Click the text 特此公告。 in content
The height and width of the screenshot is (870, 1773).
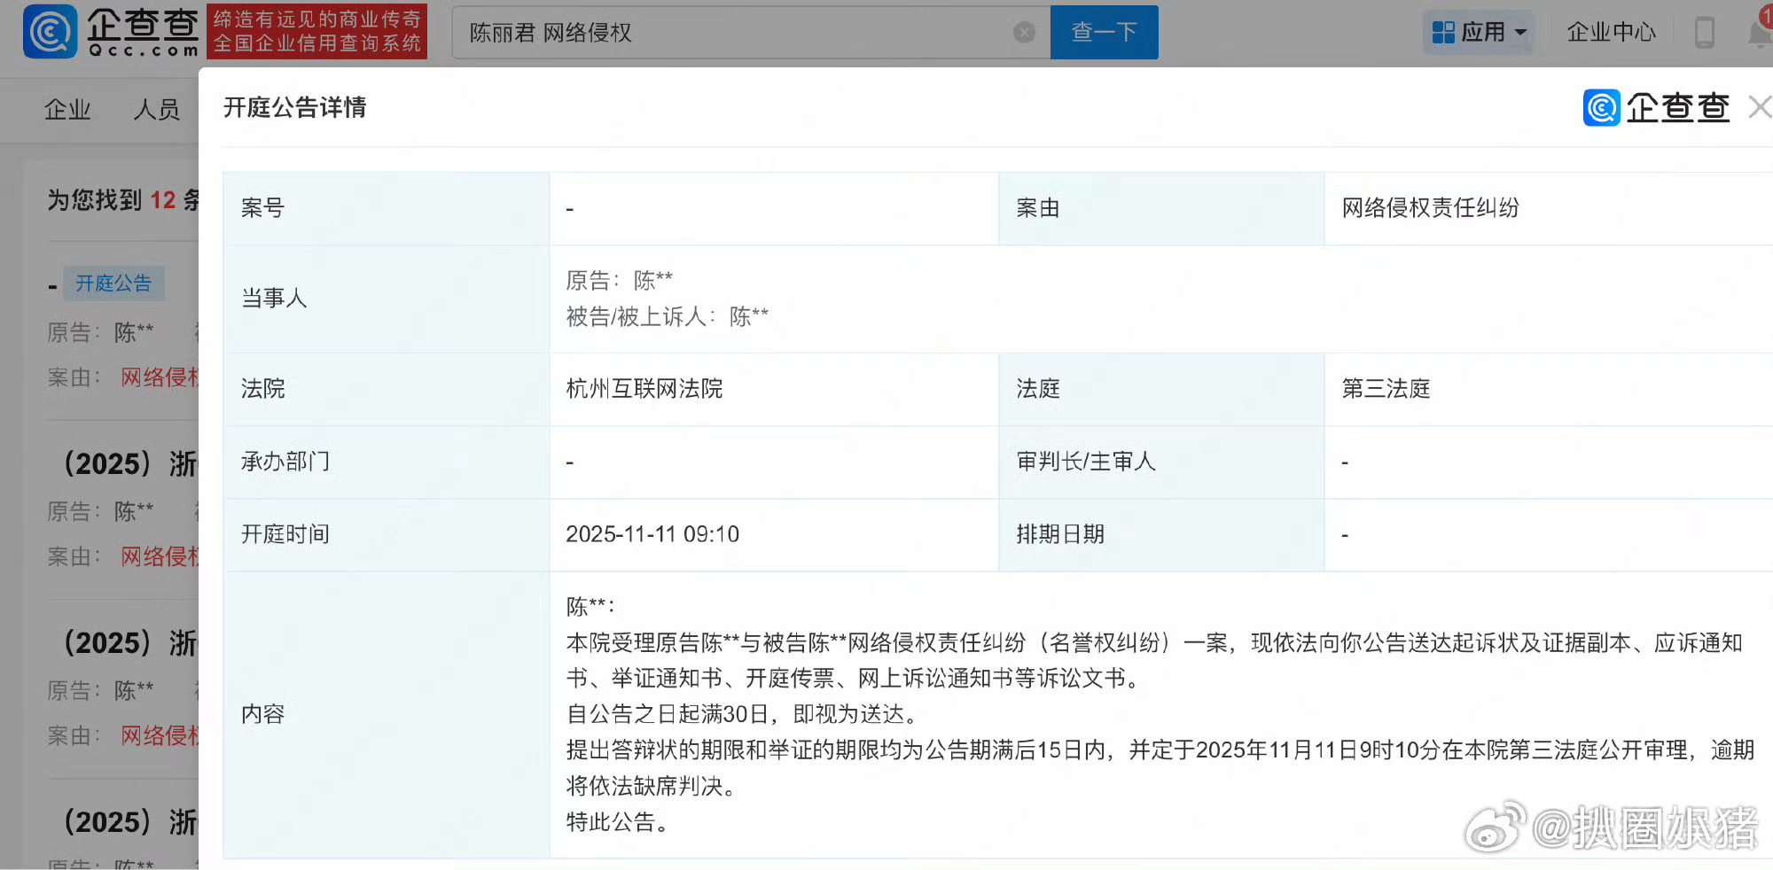[618, 822]
